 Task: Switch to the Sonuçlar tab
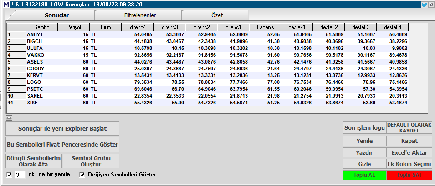(56, 15)
